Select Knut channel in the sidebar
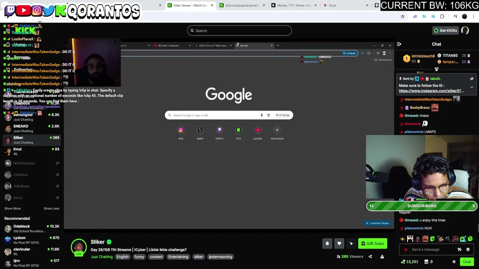The width and height of the screenshot is (479, 269). (32, 151)
